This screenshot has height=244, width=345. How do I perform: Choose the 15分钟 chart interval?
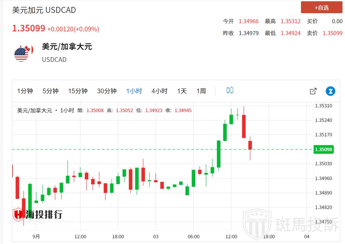point(78,91)
